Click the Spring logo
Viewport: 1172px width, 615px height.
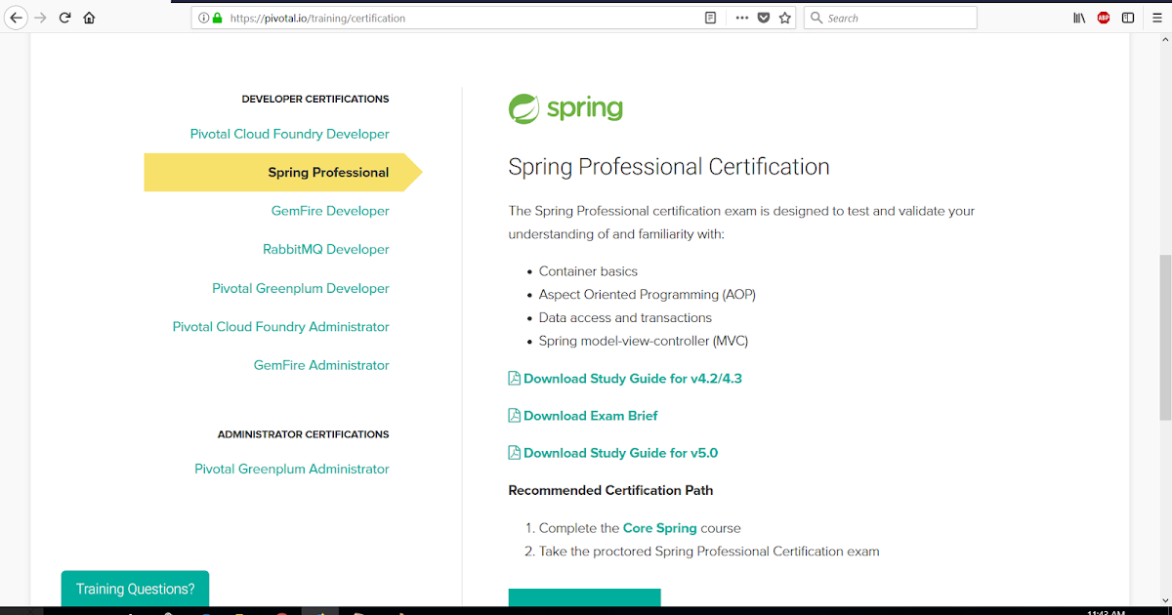[x=565, y=107]
